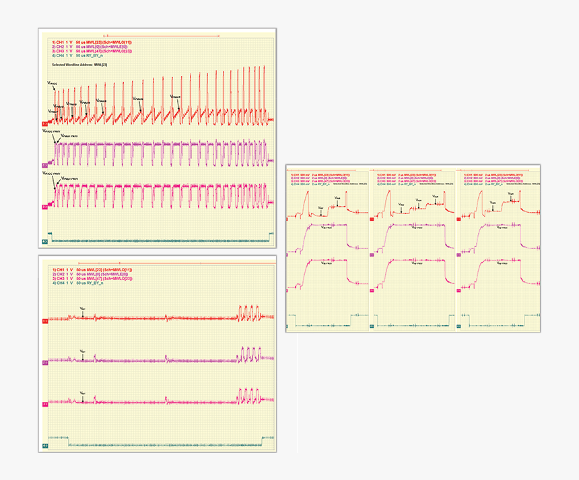Click the purple CH2 marker in the bottom-left plot
This screenshot has width=579, height=480.
click(x=44, y=363)
